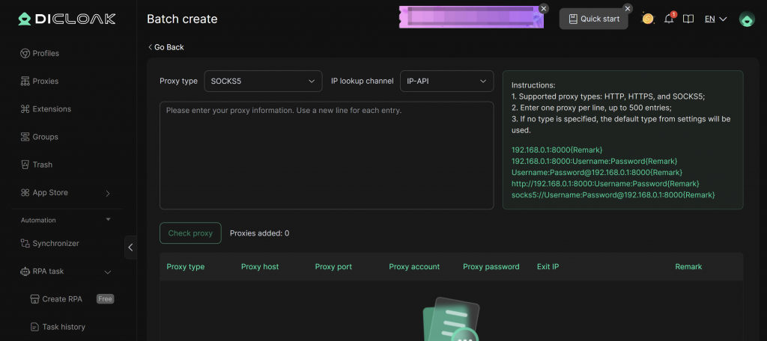Open the user avatar profile icon
The width and height of the screenshot is (767, 341).
(x=746, y=19)
